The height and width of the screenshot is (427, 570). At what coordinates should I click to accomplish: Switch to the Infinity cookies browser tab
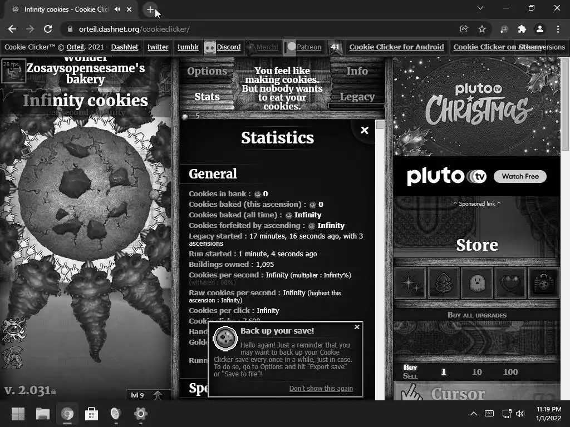[66, 9]
